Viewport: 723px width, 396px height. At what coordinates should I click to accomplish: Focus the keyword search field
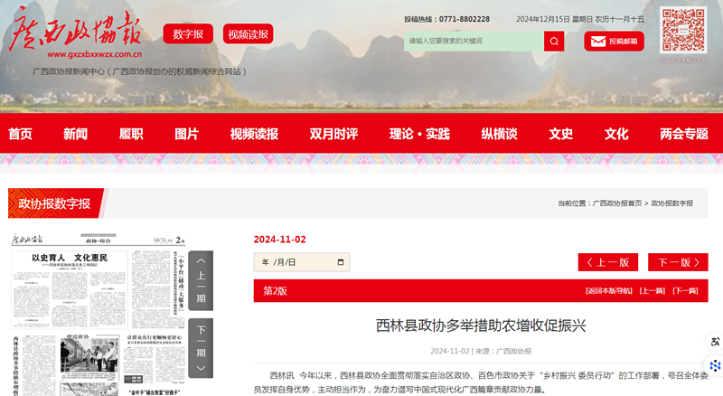point(474,41)
